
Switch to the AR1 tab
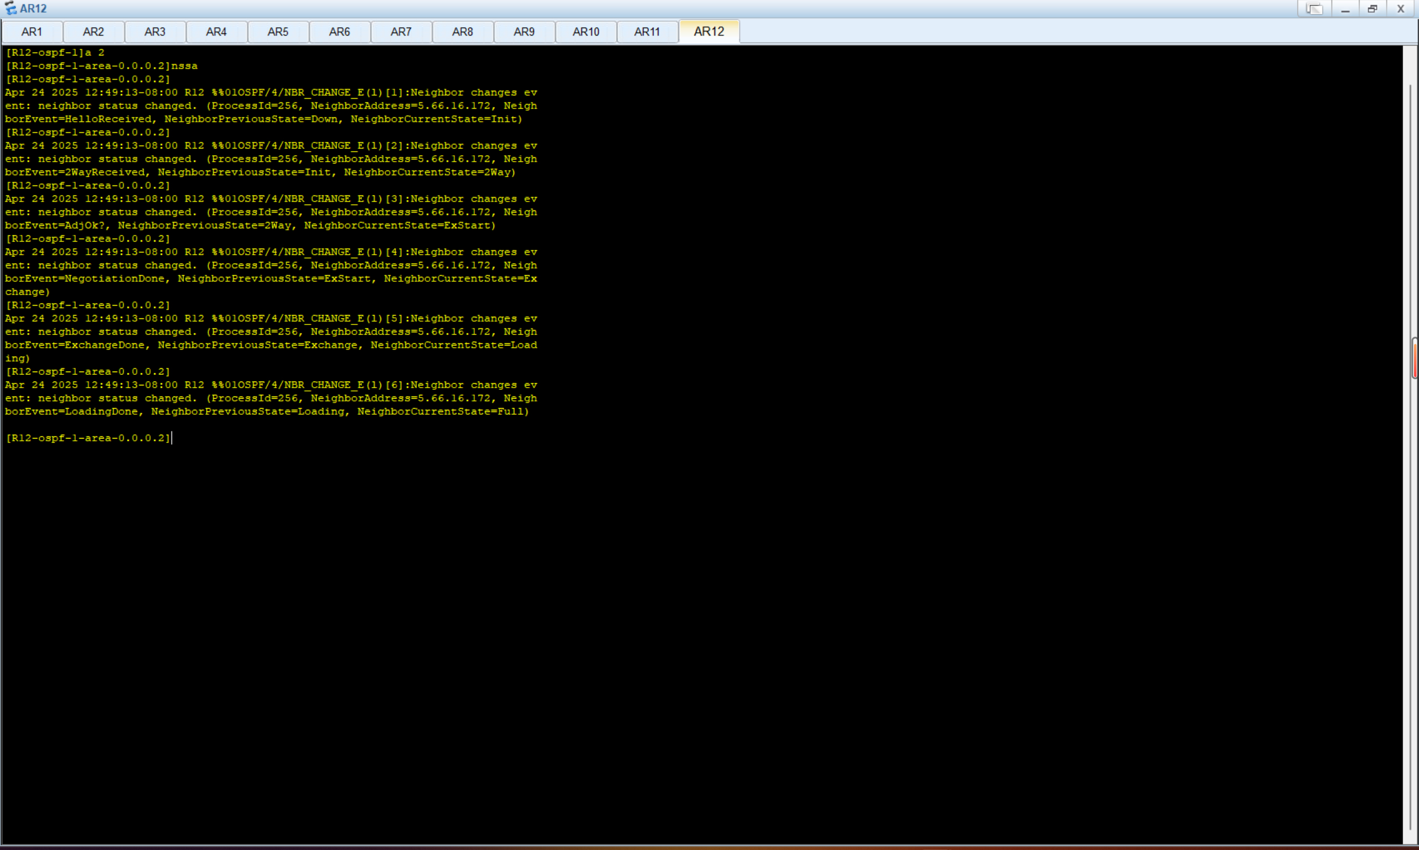(x=32, y=32)
